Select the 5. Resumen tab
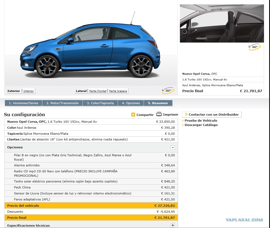This screenshot has height=228, width=270. (158, 103)
